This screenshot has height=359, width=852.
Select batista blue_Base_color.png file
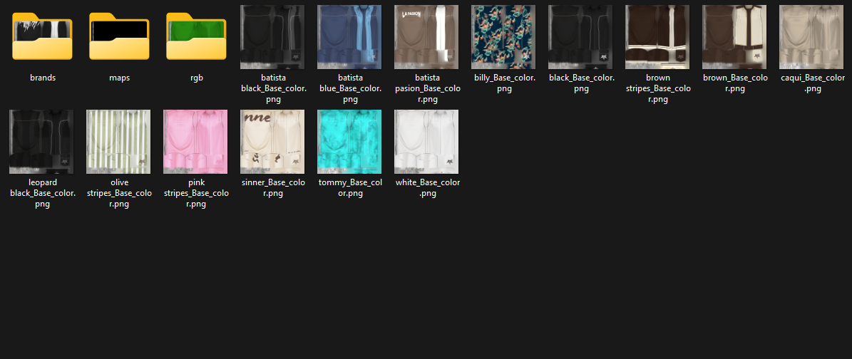pyautogui.click(x=349, y=37)
